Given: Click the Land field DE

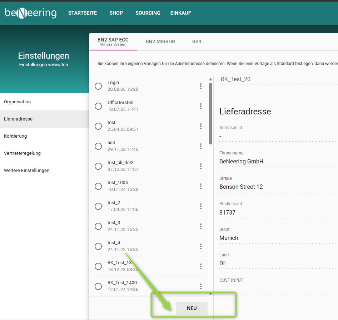Looking at the screenshot, I should [x=278, y=264].
